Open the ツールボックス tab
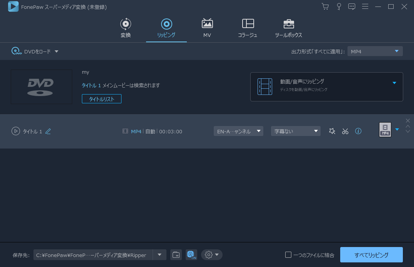The width and height of the screenshot is (414, 267). pos(289,28)
